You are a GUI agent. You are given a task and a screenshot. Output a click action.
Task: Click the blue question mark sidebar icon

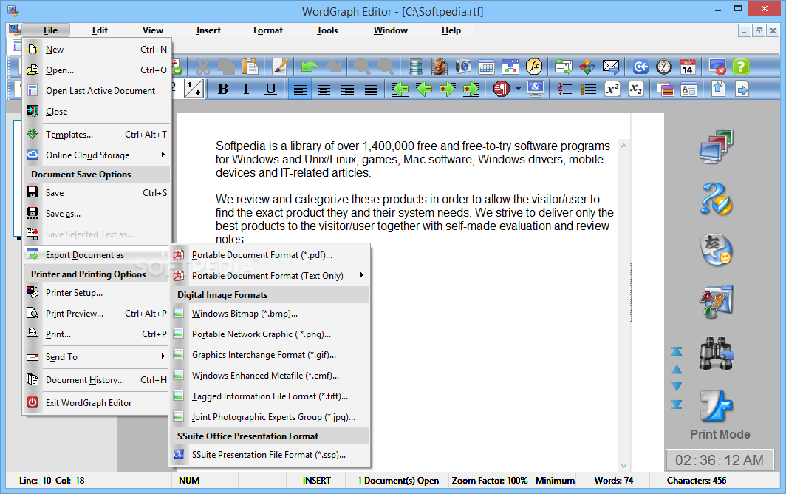[x=717, y=199]
